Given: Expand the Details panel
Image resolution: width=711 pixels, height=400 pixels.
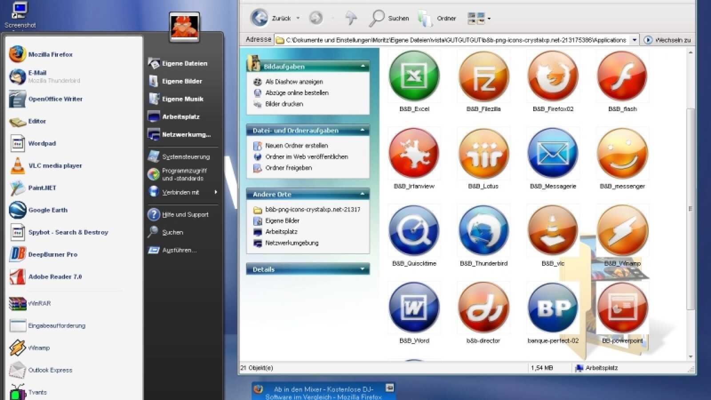Looking at the screenshot, I should (363, 269).
